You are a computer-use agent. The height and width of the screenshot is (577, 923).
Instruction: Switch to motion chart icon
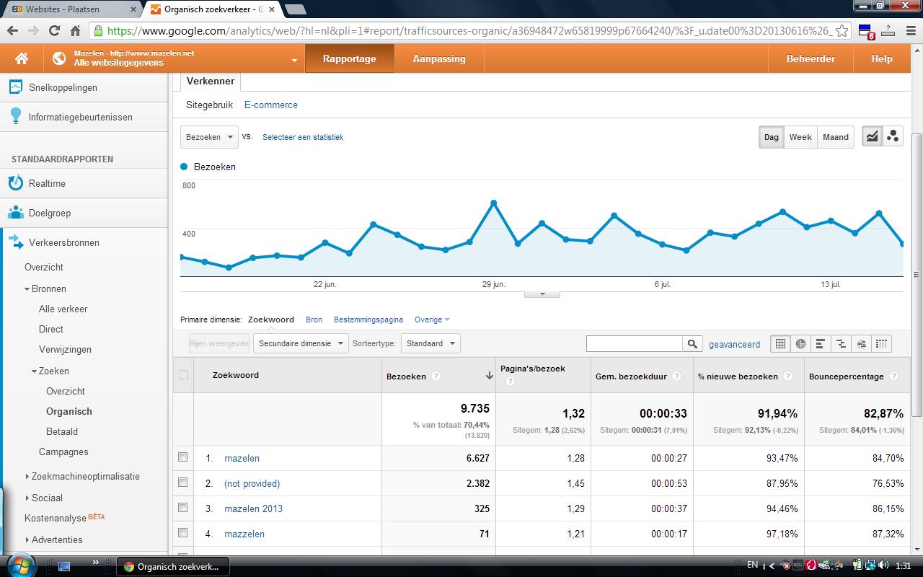click(893, 136)
